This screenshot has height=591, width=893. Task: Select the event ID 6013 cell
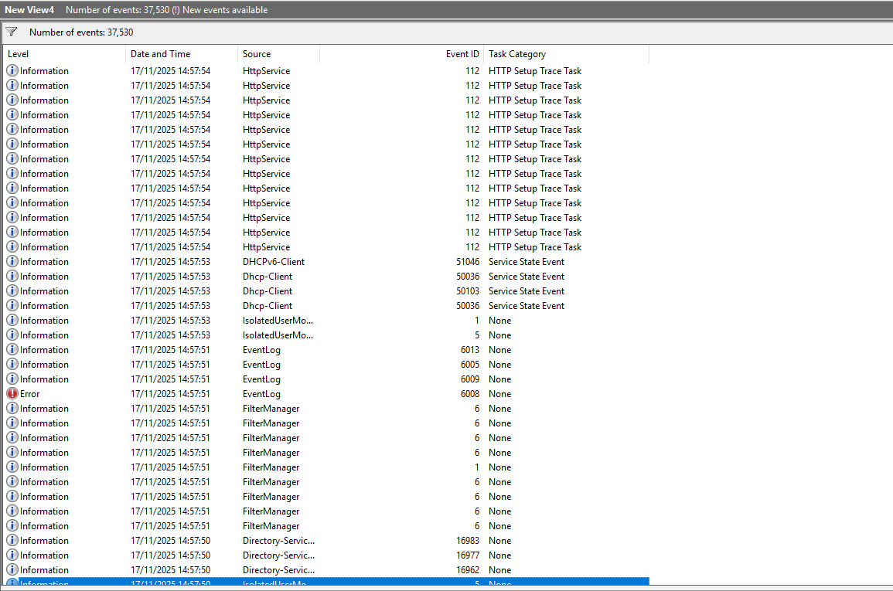(x=470, y=350)
